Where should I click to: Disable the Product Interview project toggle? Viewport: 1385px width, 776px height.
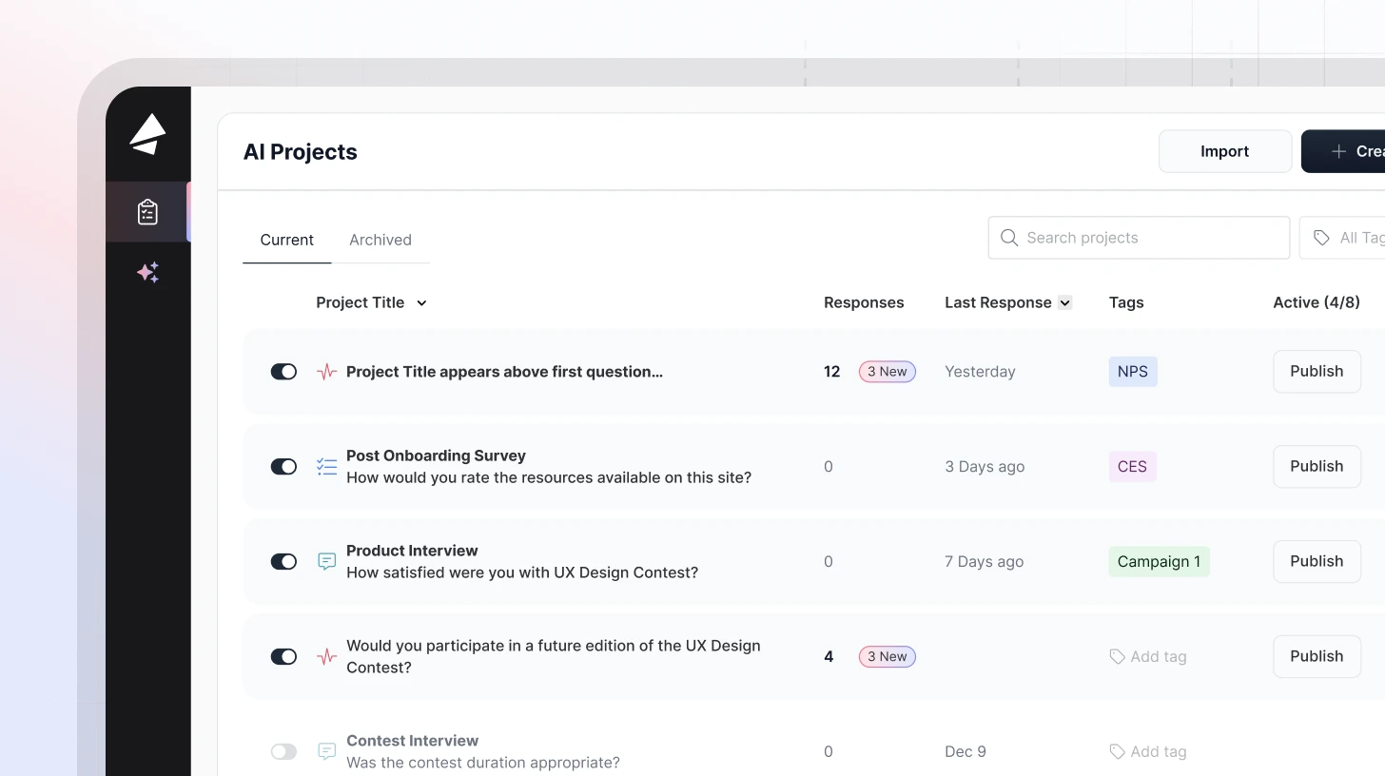coord(283,562)
